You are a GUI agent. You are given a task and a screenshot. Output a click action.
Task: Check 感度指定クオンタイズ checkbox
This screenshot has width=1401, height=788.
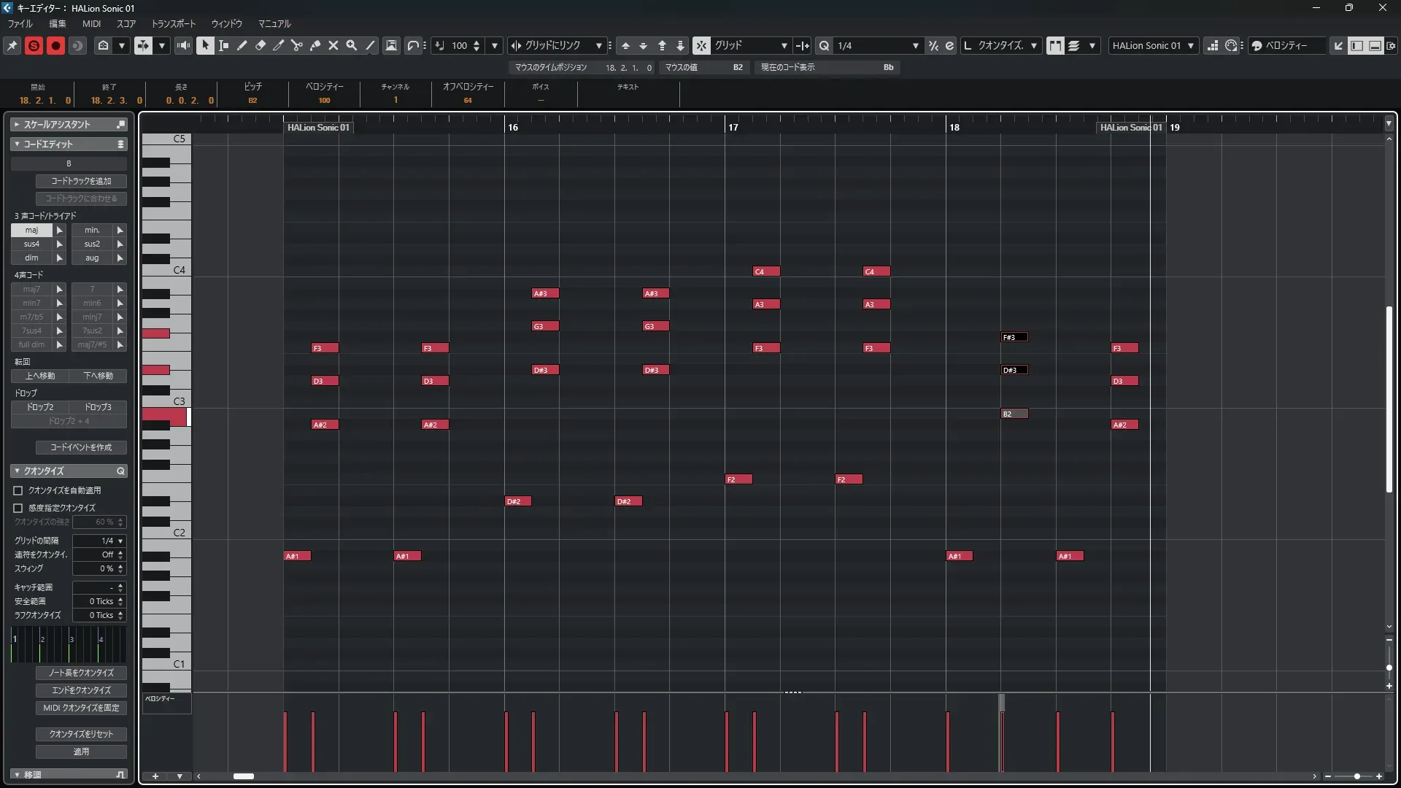click(x=18, y=508)
